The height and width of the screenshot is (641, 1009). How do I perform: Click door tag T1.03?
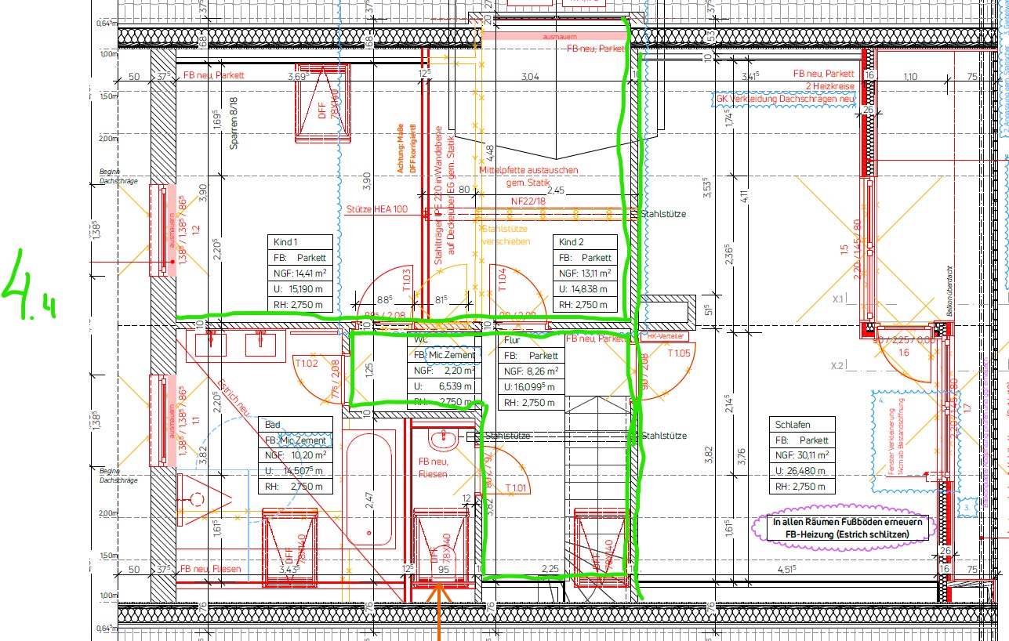pos(406,279)
